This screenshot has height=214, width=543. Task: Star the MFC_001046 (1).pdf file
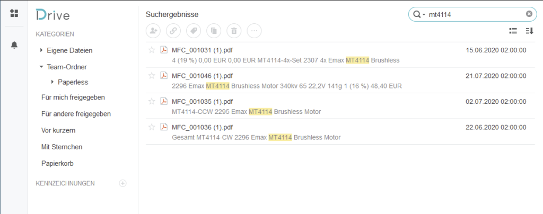point(152,76)
